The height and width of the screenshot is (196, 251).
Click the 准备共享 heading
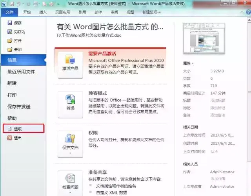pyautogui.click(x=98, y=172)
